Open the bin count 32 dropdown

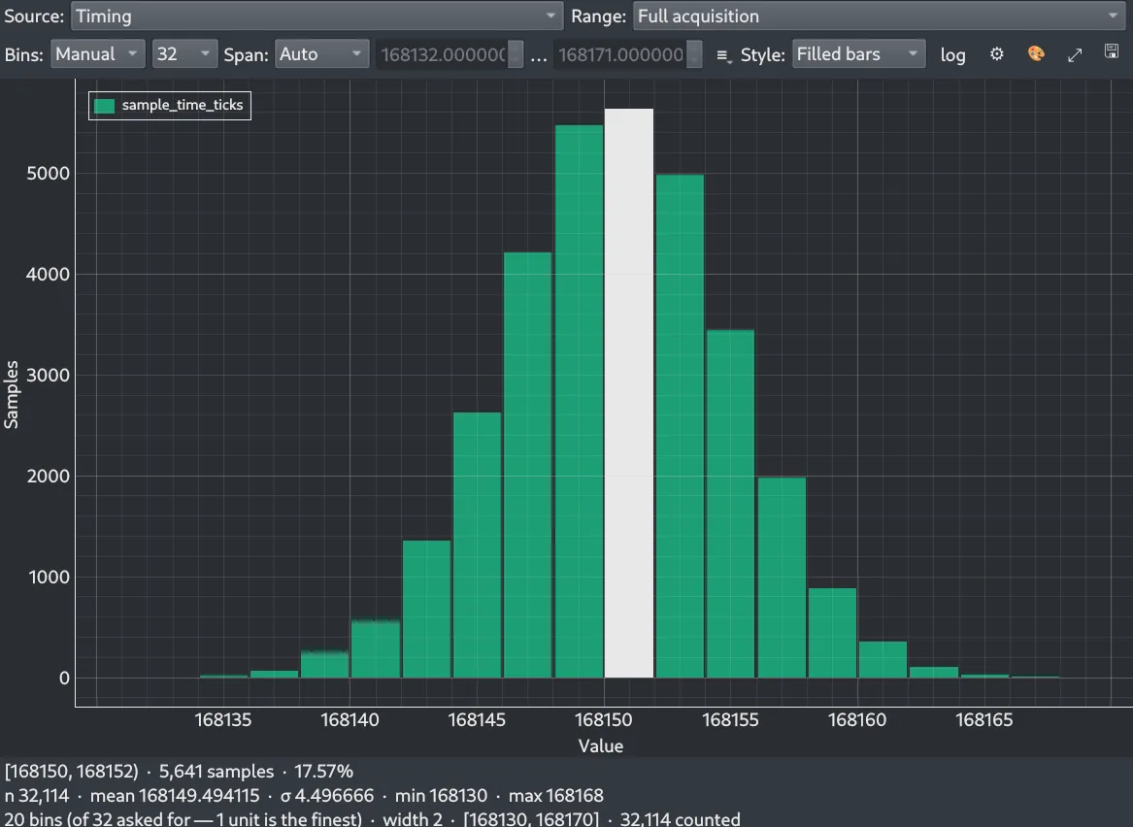pyautogui.click(x=184, y=54)
